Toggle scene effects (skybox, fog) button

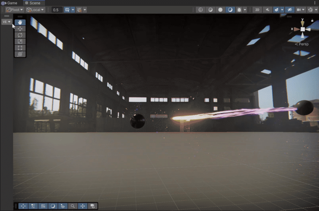[x=277, y=10]
